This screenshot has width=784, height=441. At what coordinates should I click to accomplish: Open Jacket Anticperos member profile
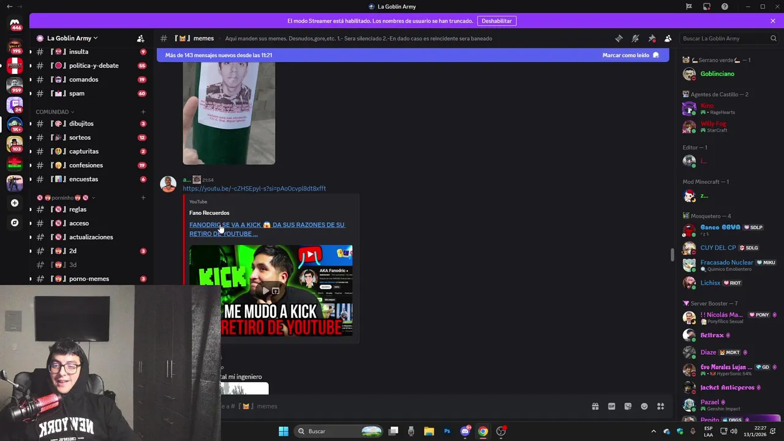coord(729,388)
